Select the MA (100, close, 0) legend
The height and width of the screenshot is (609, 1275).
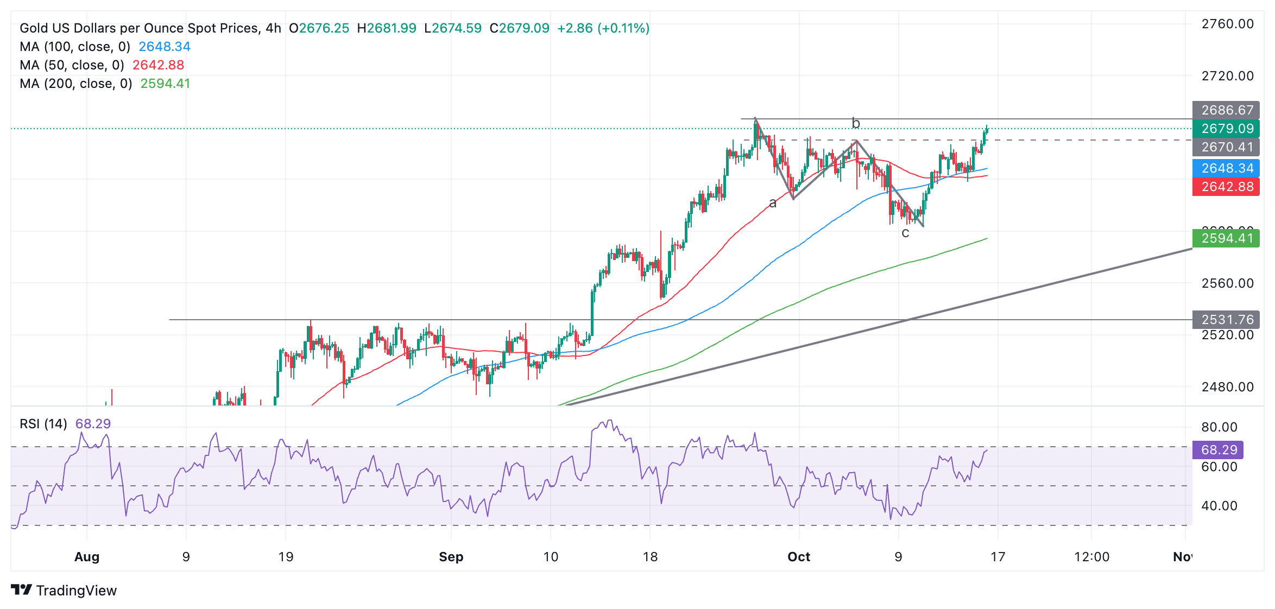click(x=75, y=47)
